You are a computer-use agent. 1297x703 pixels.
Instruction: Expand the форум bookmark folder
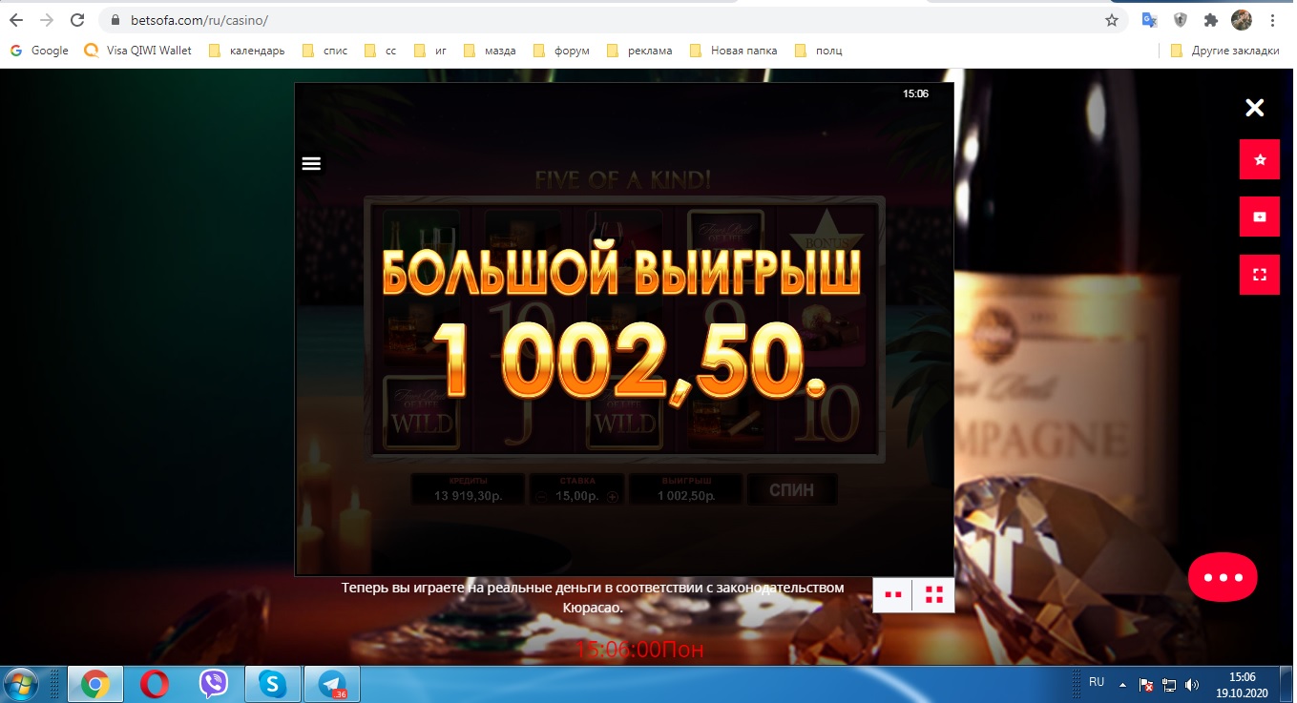[561, 51]
